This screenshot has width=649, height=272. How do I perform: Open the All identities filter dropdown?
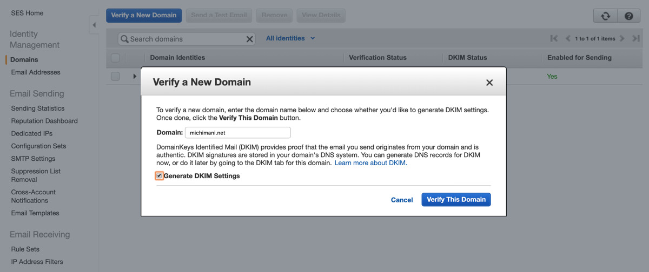tap(290, 38)
